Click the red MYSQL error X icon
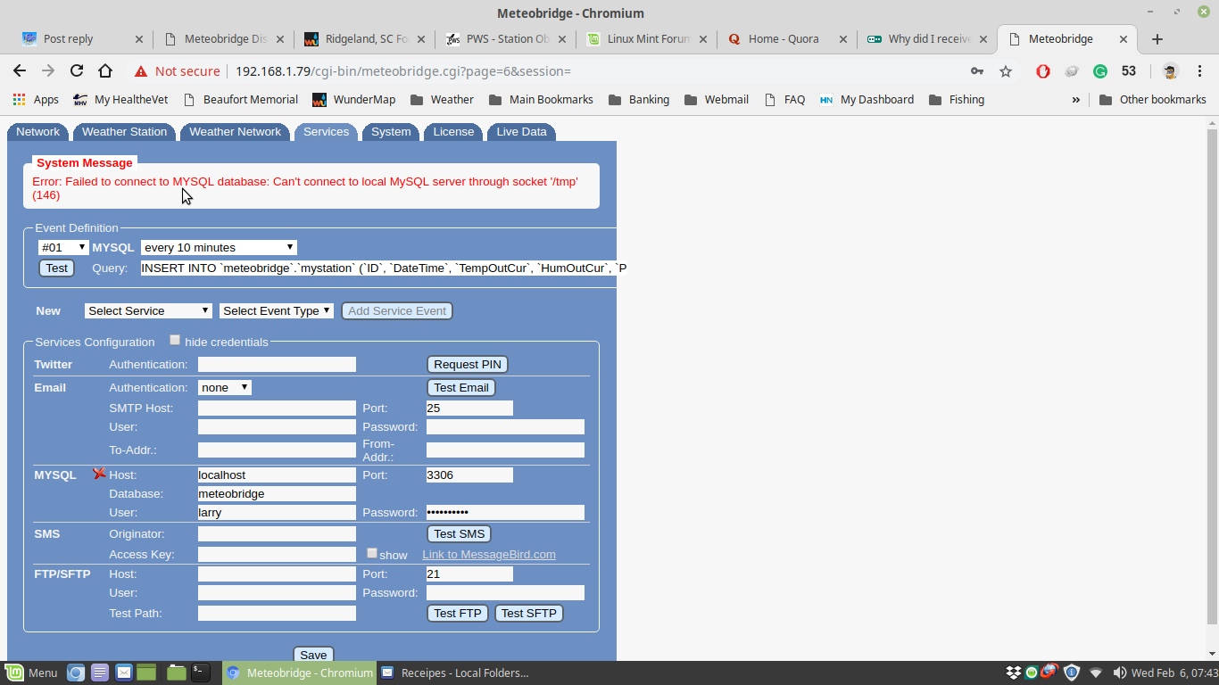The width and height of the screenshot is (1219, 685). coord(99,474)
